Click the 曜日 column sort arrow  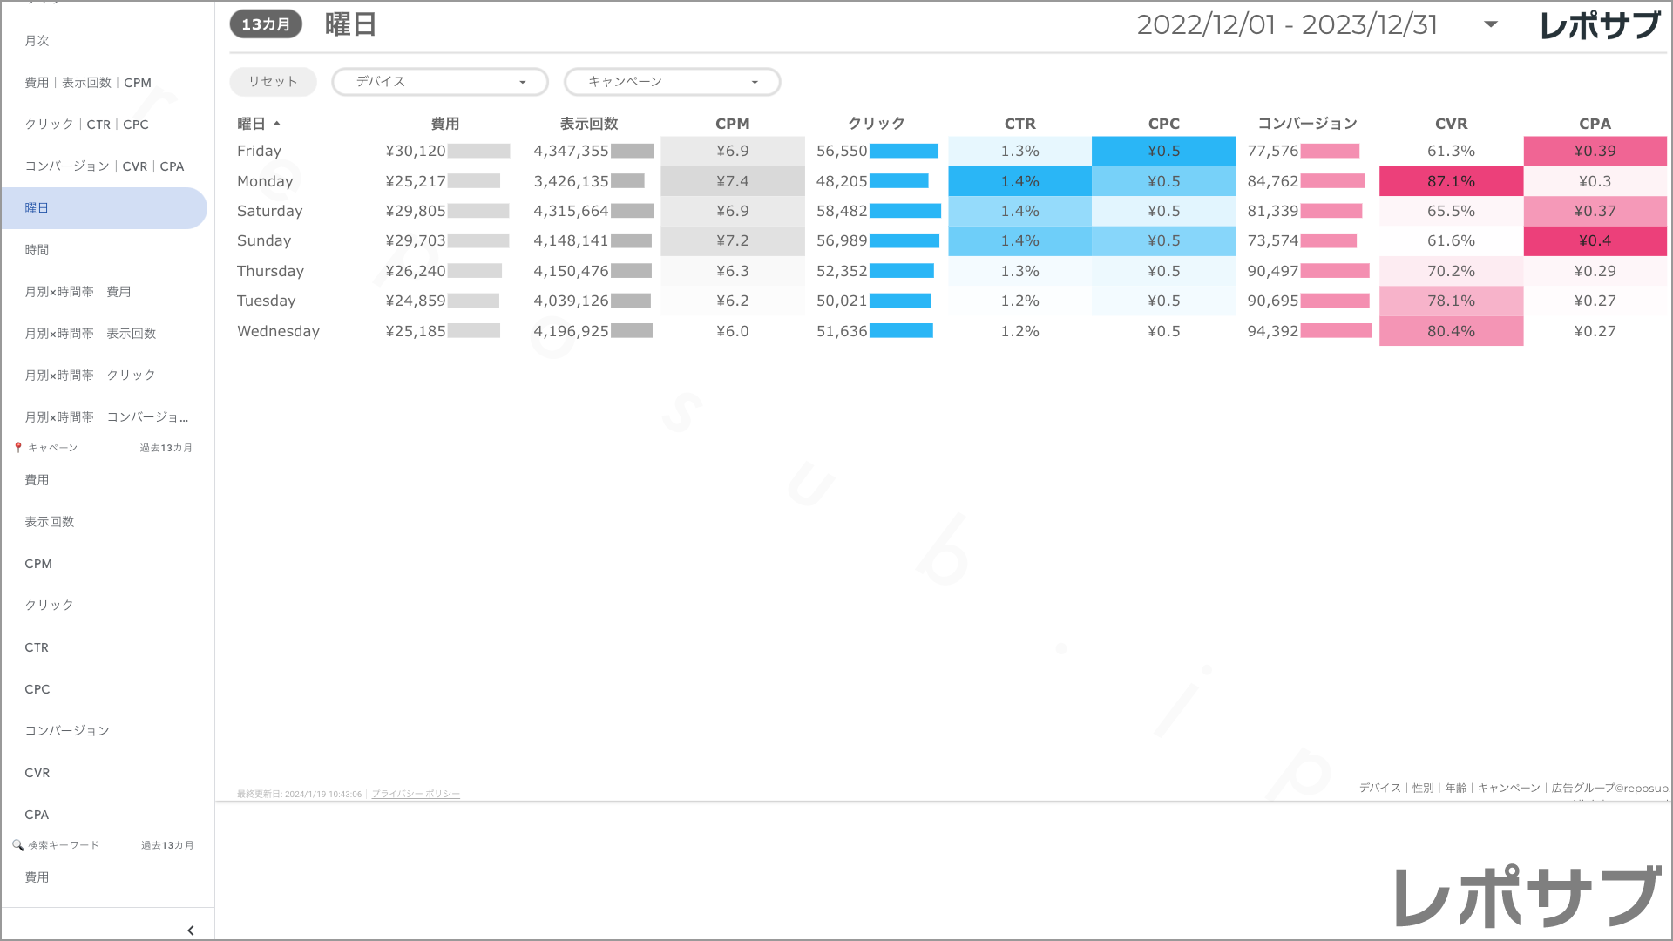point(277,124)
